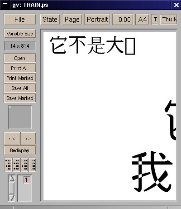Open the A4 paper size dropdown

pos(143,20)
